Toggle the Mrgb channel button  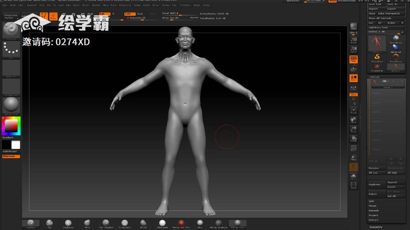(x=90, y=14)
